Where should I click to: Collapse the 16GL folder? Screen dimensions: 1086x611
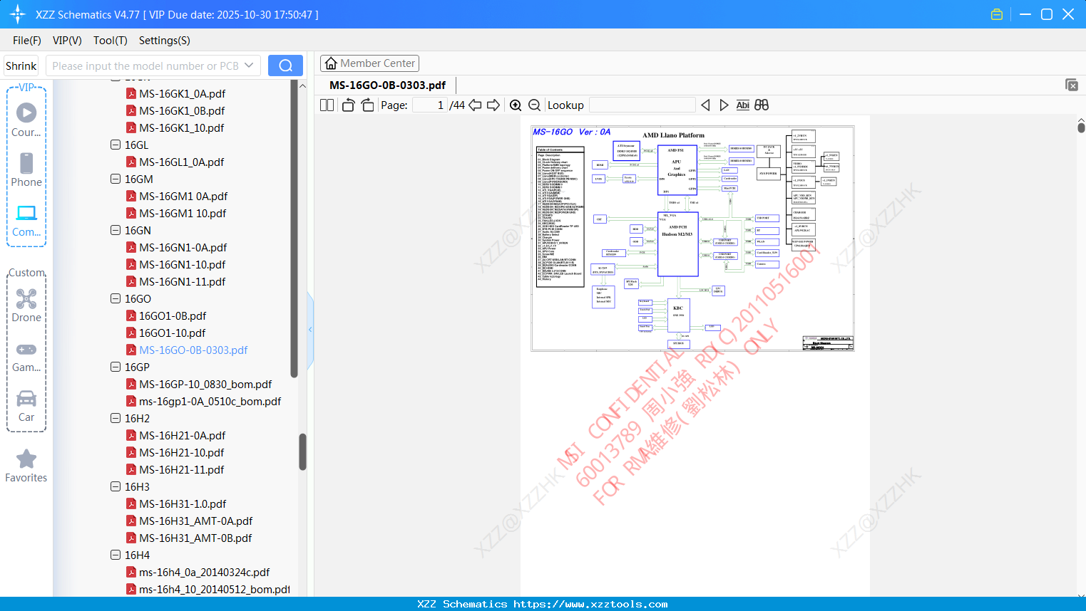click(116, 145)
